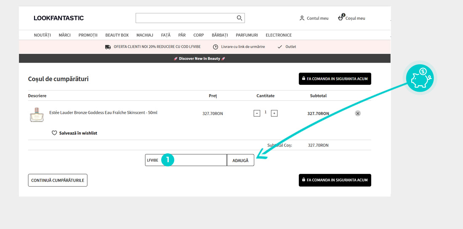463x229 pixels.
Task: Click CONTINUĂ CUMPĂRĂTURILE button
Action: 58,180
